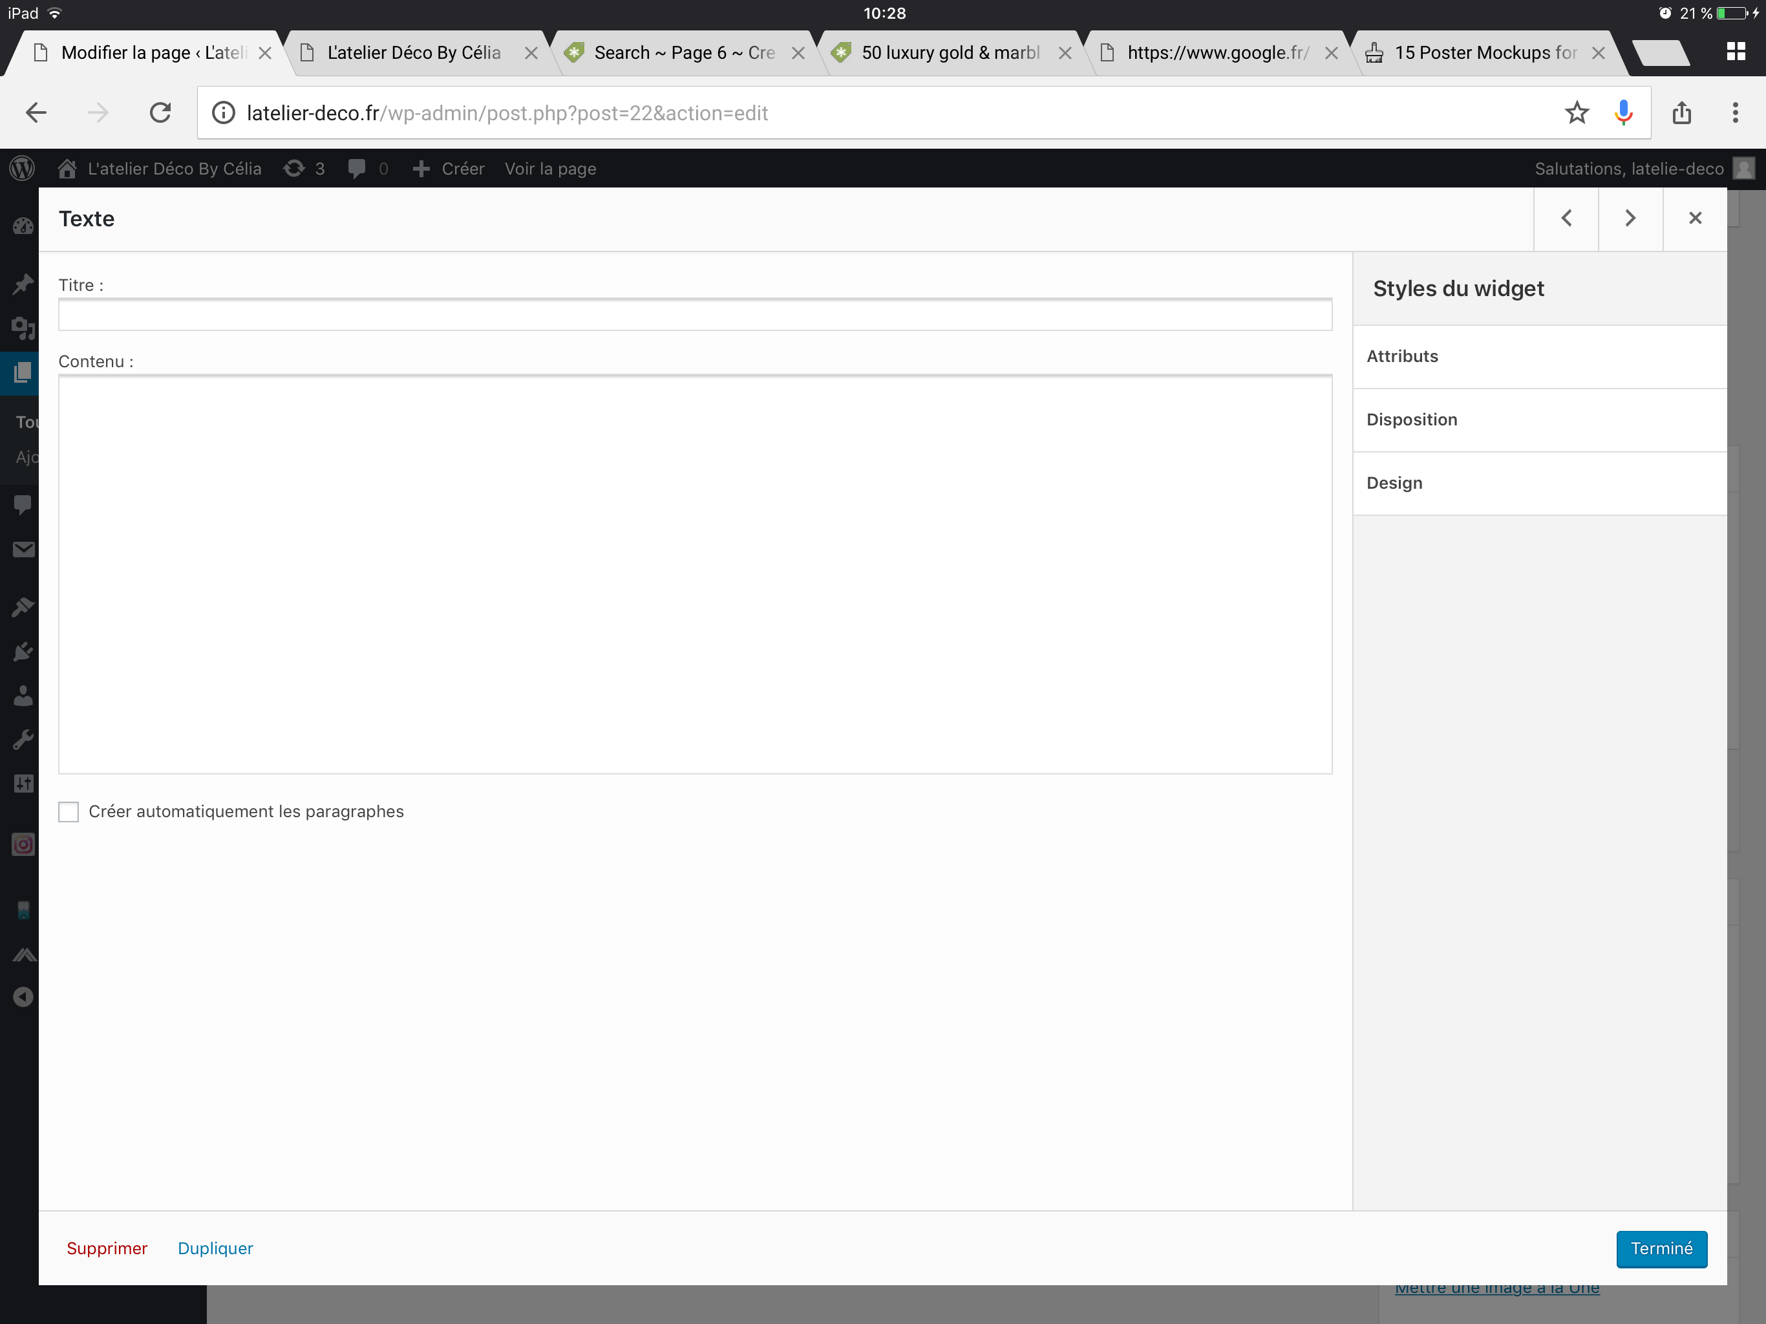Enable 'Créer automatiquement les paragraphes'
The height and width of the screenshot is (1324, 1766).
tap(69, 811)
